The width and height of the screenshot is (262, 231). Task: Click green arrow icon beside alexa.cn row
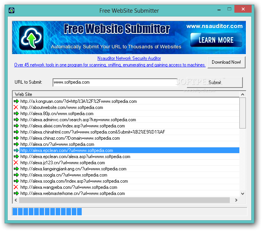16,144
